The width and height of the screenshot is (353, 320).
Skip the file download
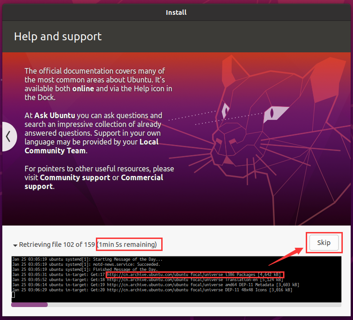(x=324, y=243)
